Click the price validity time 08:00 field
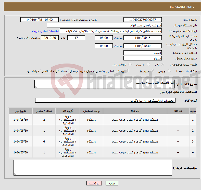The width and height of the screenshot is (201, 190). pyautogui.click(x=104, y=46)
